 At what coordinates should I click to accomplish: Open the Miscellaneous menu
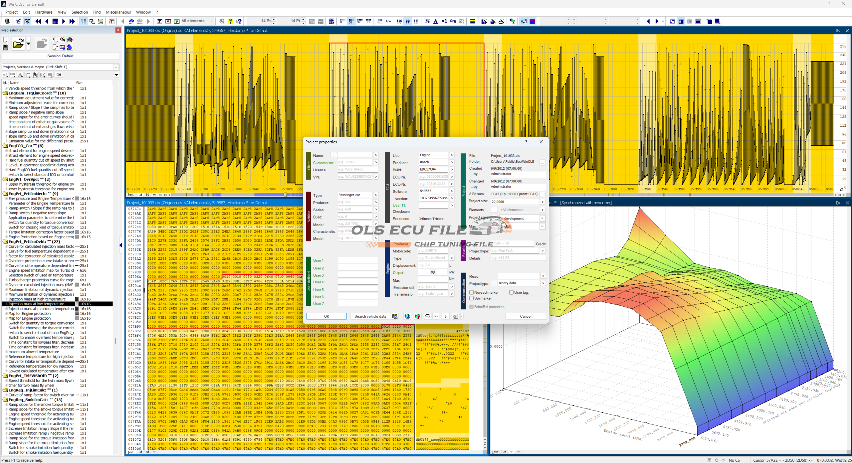(x=118, y=12)
